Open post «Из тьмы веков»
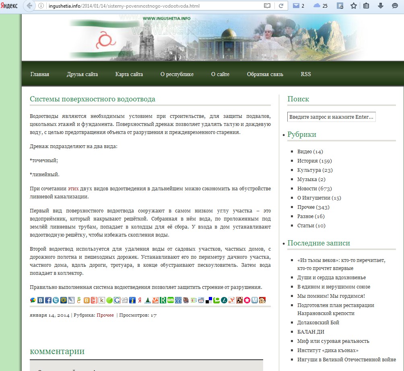 (341, 264)
